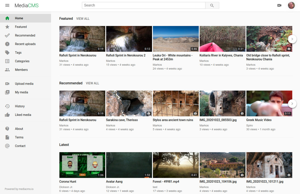Click the Liked media thumbs-up icon

click(x=7, y=115)
